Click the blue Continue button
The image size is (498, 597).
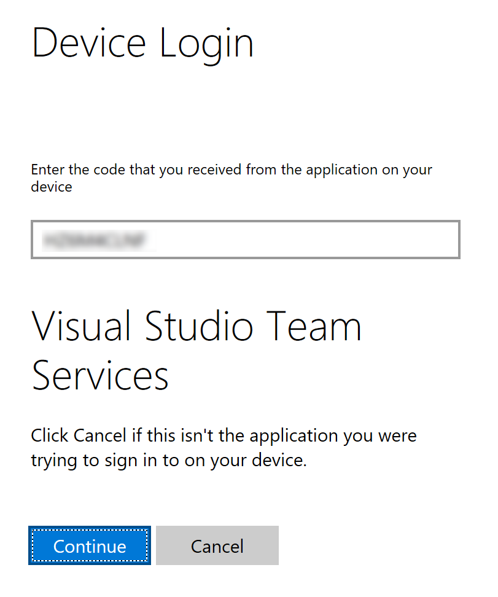pos(90,545)
